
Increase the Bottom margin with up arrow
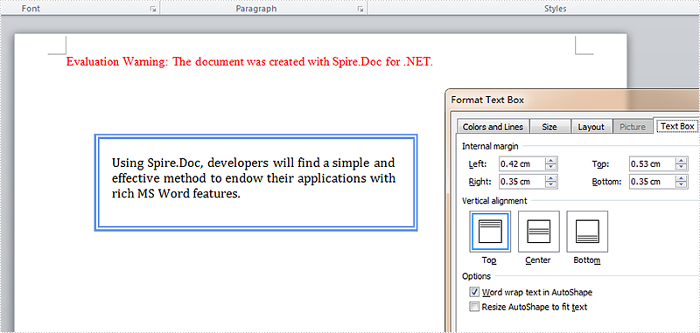point(682,178)
